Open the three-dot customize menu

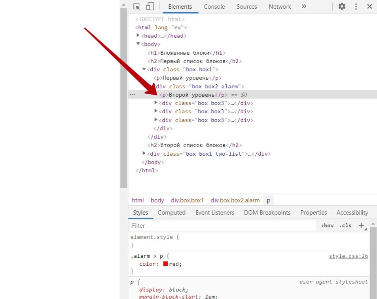point(355,6)
